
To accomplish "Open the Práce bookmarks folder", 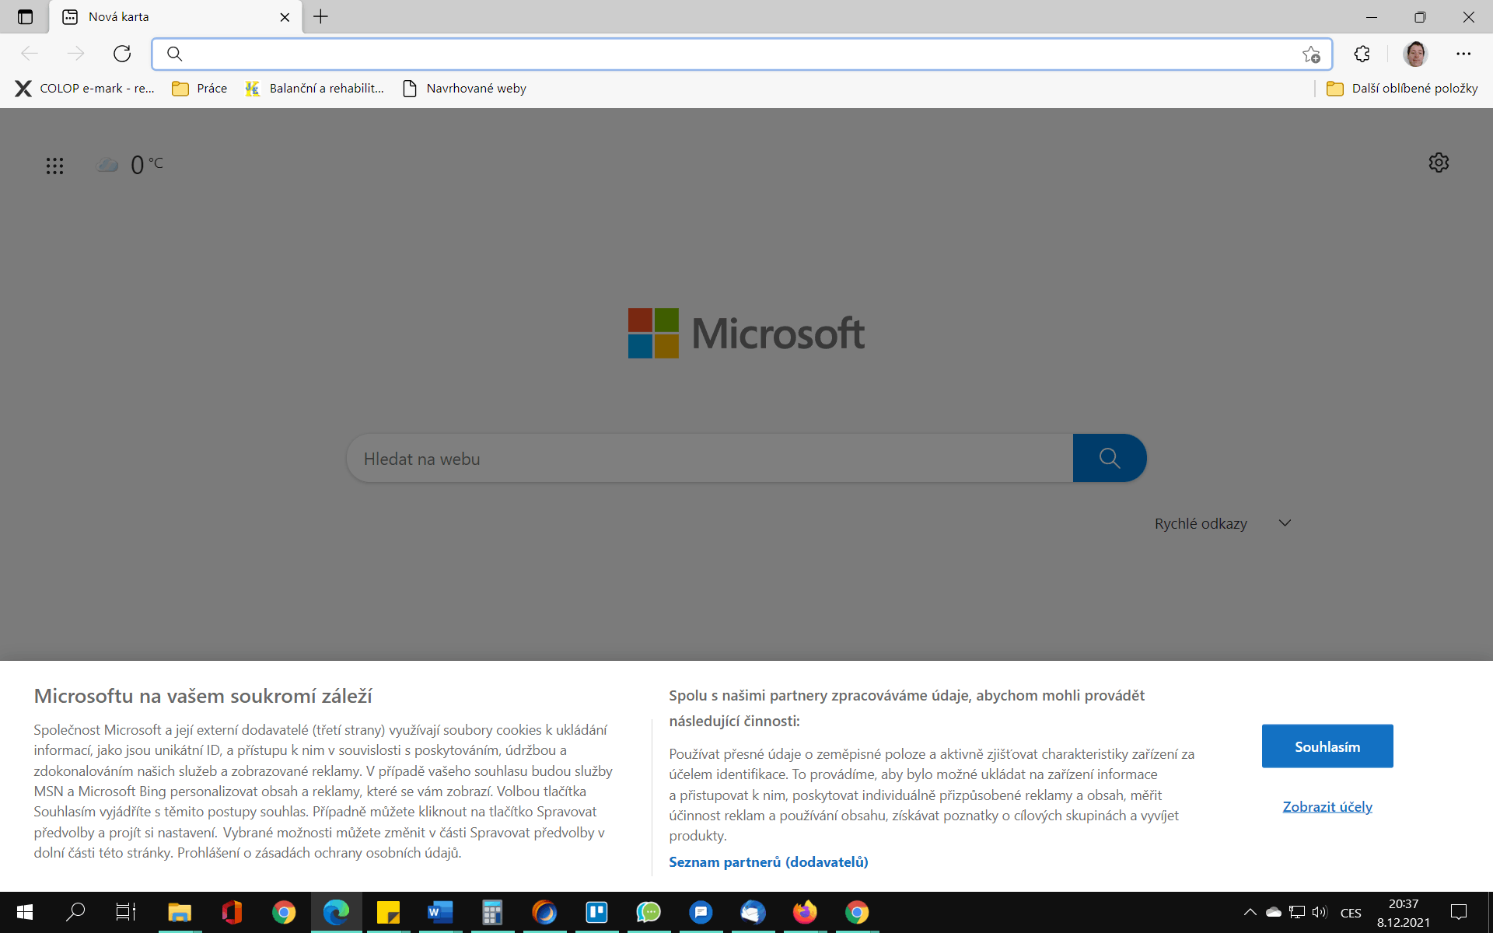I will click(x=200, y=88).
